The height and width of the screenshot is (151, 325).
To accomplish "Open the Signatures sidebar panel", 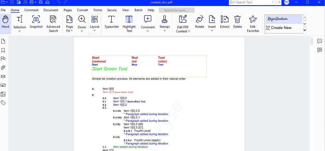I will pyautogui.click(x=3, y=85).
